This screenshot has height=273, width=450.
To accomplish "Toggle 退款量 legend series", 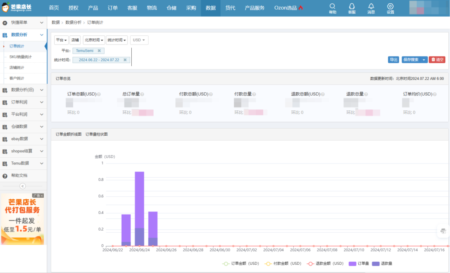I will point(382,263).
